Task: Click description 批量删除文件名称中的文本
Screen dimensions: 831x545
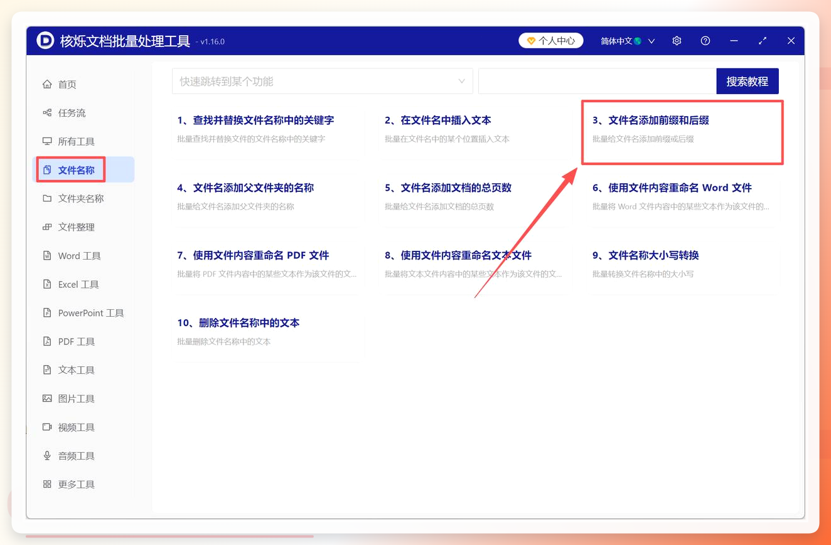Action: pyautogui.click(x=224, y=342)
